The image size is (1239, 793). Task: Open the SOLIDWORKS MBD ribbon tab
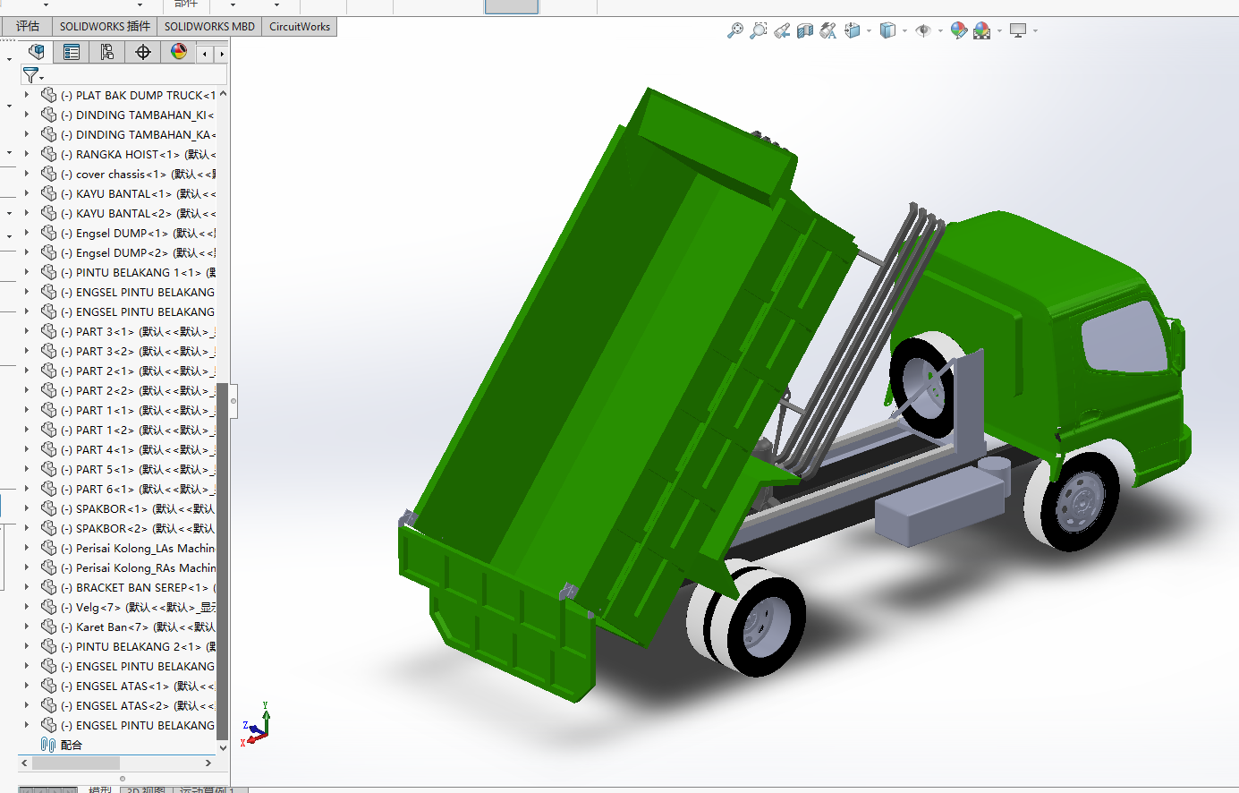[x=209, y=26]
